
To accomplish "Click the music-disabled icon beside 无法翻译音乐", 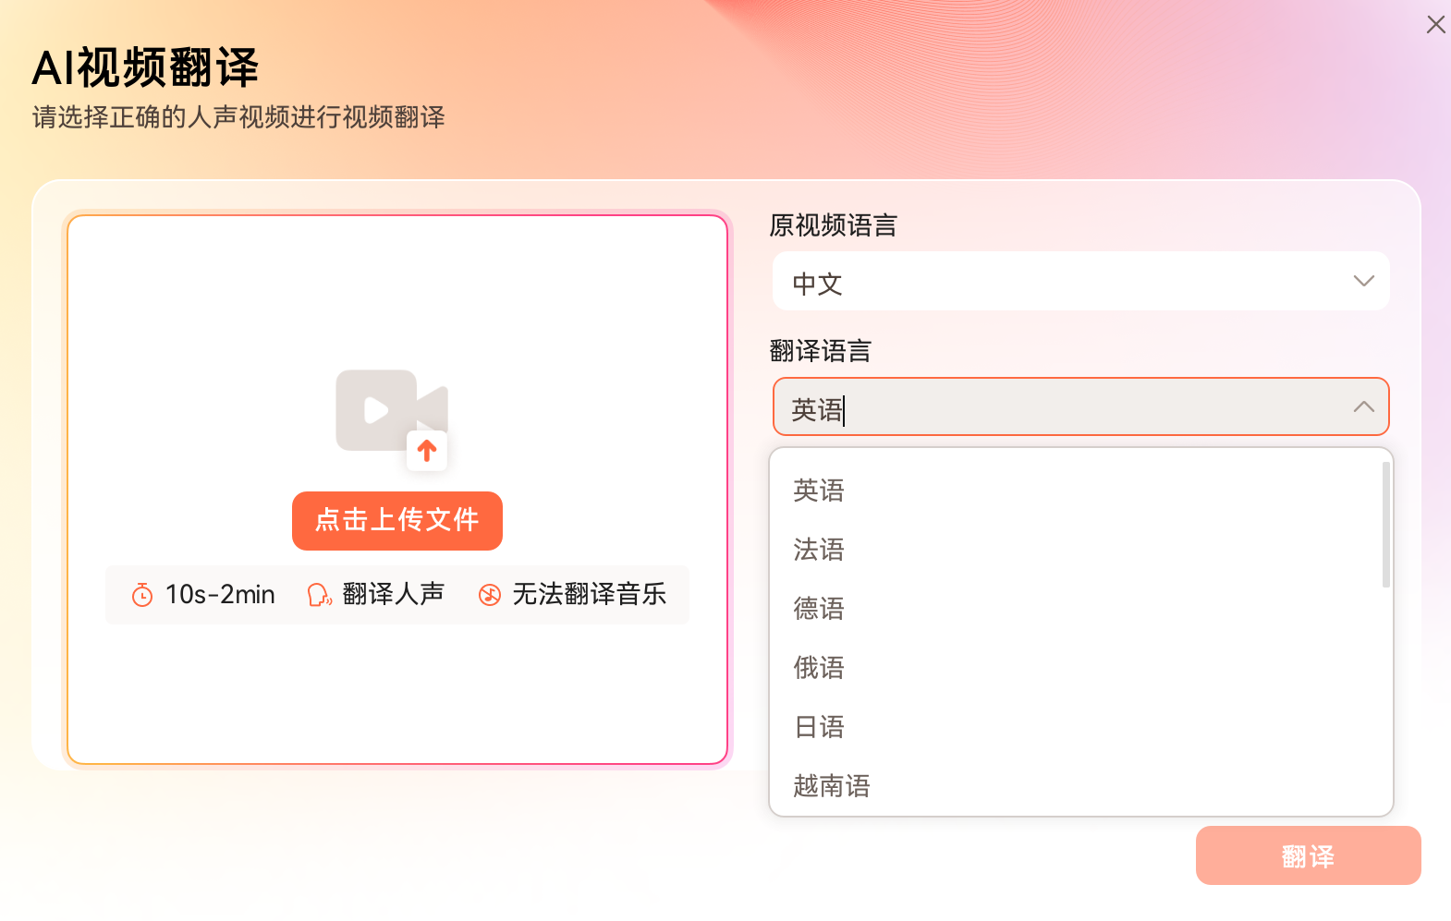I will coord(489,595).
